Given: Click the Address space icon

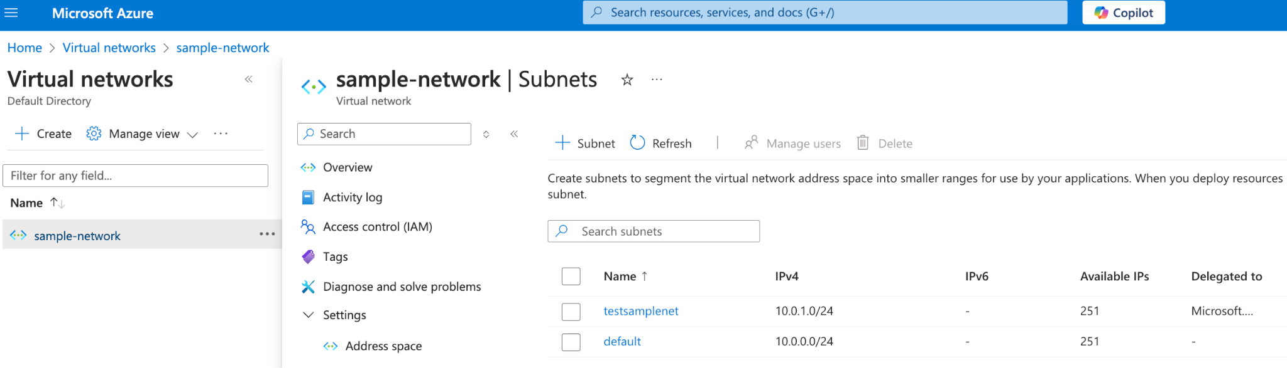Looking at the screenshot, I should [331, 346].
